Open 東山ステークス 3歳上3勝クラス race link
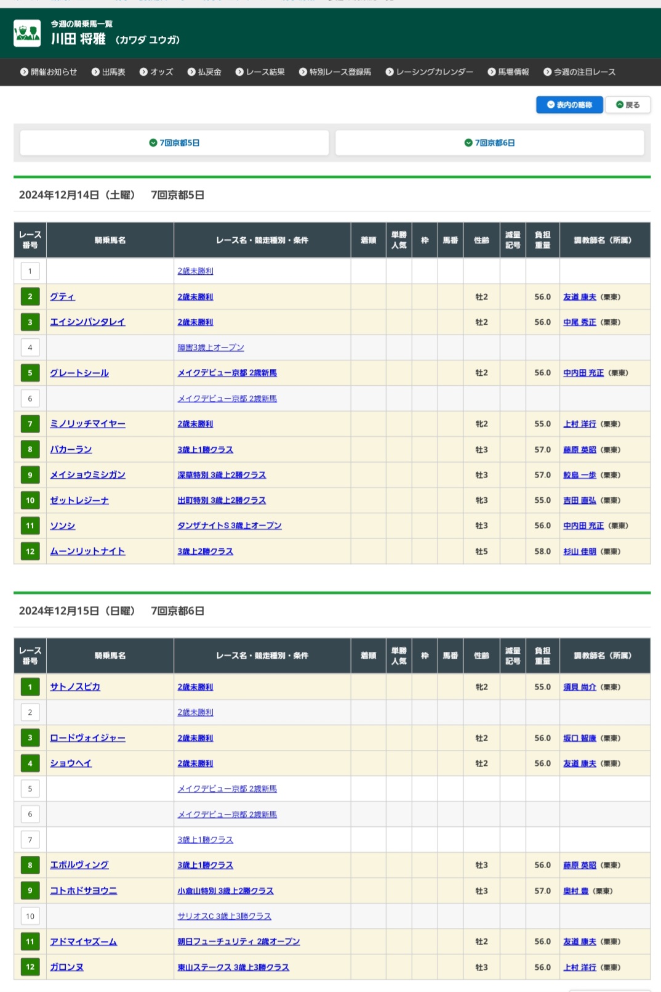 (x=233, y=967)
